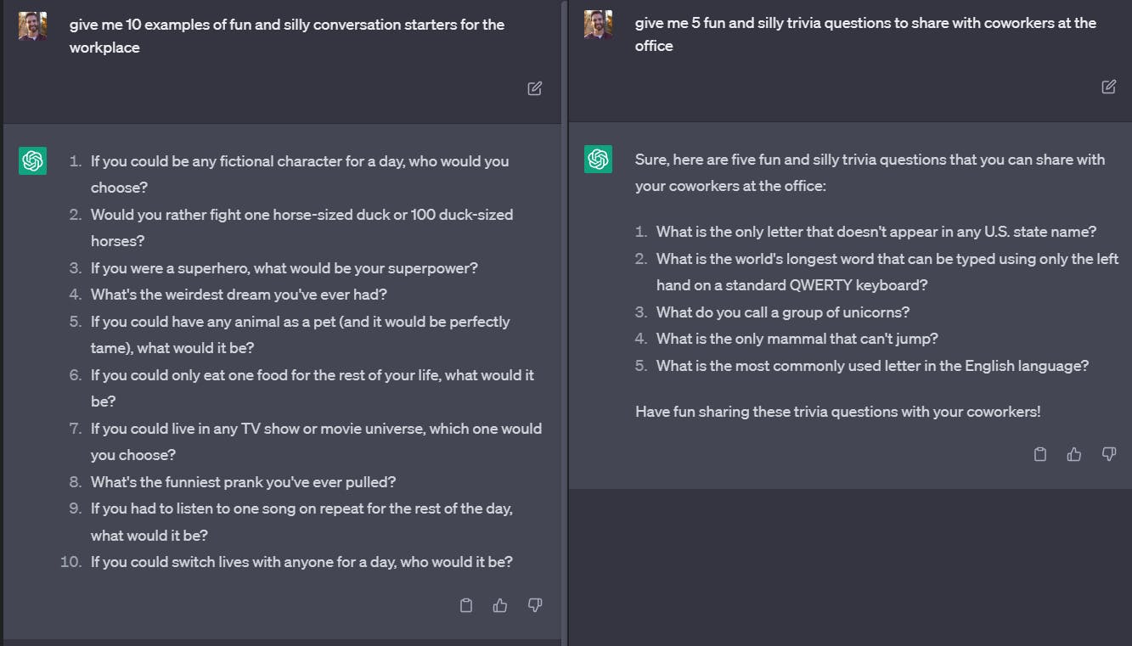Click the ChatGPT logo beside the conversation starters list
Viewport: 1132px width, 646px height.
pyautogui.click(x=33, y=160)
